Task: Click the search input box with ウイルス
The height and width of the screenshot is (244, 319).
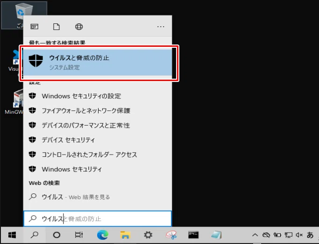Action: (x=98, y=219)
